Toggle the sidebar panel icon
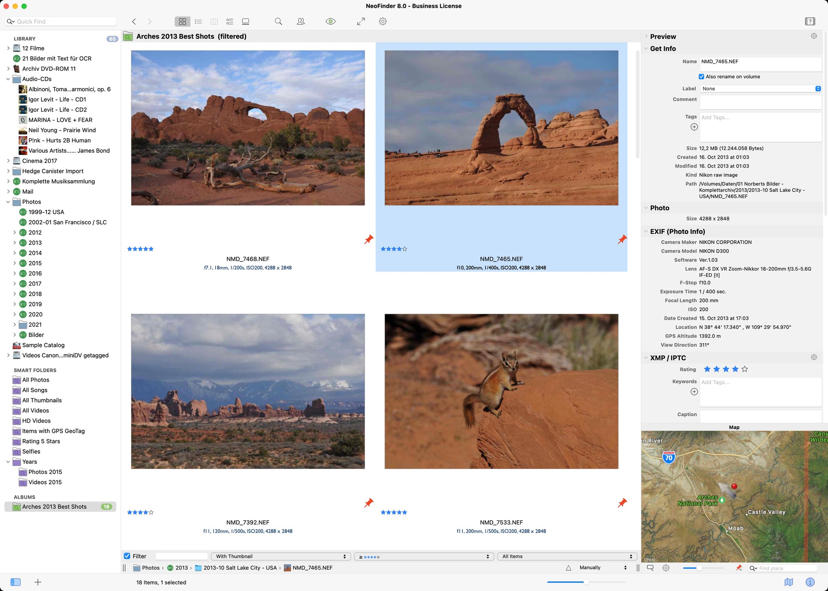Screen dimensions: 828x591 coord(15,582)
